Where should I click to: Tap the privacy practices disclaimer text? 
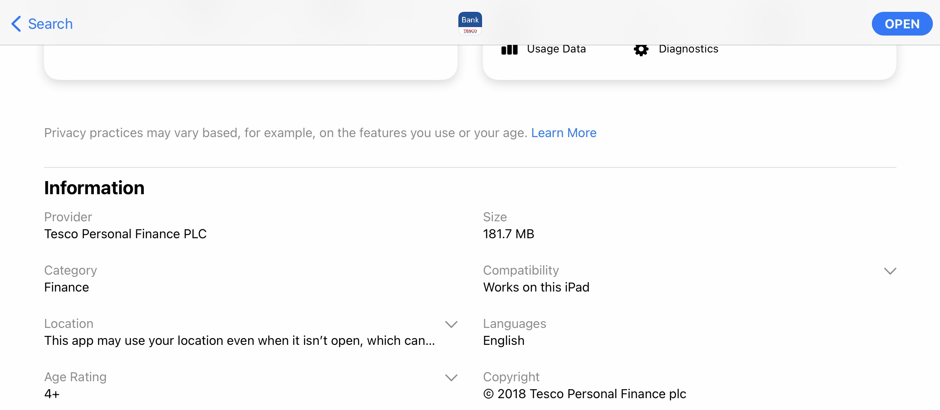(x=286, y=133)
